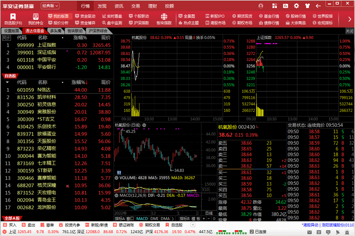Viewport: 355px width, 236px height.
Task: Open settings gear icon in title bar
Action: tap(296, 6)
